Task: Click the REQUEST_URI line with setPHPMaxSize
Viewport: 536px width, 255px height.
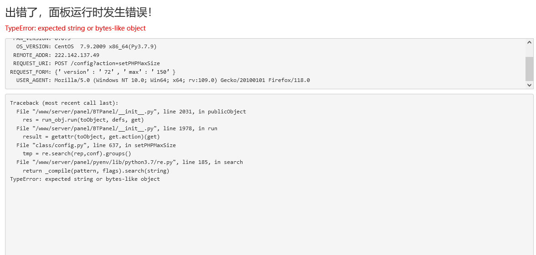Action: [x=87, y=63]
